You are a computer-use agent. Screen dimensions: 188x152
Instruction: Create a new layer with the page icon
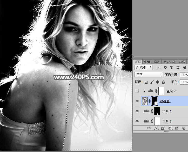coord(184,128)
